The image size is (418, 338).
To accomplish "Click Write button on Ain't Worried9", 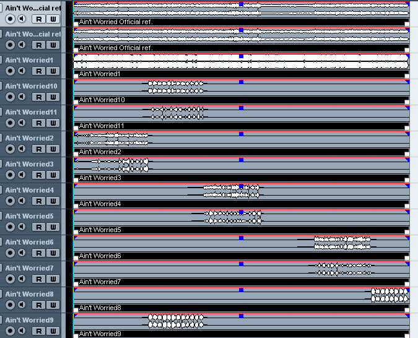I will pos(53,331).
